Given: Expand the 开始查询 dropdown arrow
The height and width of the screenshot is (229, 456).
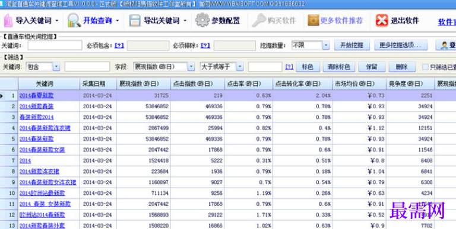Looking at the screenshot, I should tap(117, 21).
